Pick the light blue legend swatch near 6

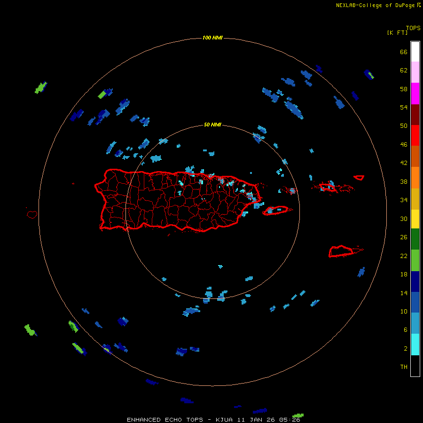point(415,323)
